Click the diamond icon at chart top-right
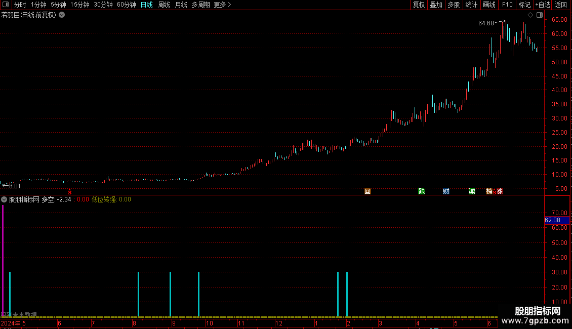The height and width of the screenshot is (329, 572). (x=530, y=15)
